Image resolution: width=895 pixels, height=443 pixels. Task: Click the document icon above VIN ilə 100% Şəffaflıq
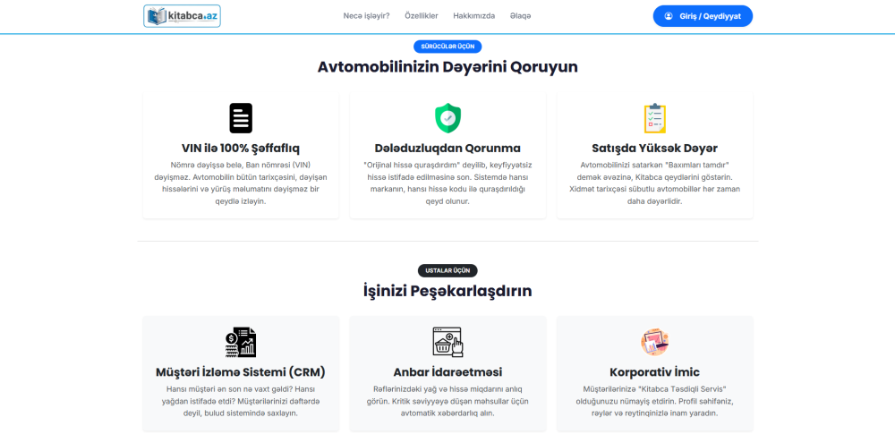241,118
